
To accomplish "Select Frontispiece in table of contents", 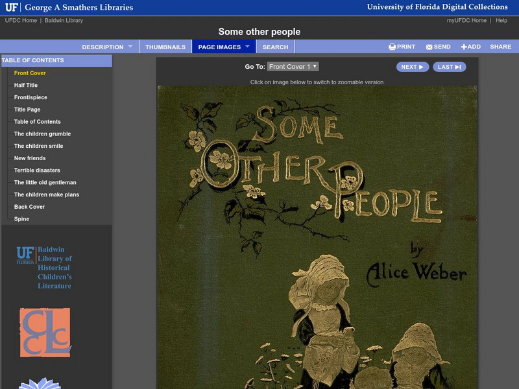I will pos(31,96).
